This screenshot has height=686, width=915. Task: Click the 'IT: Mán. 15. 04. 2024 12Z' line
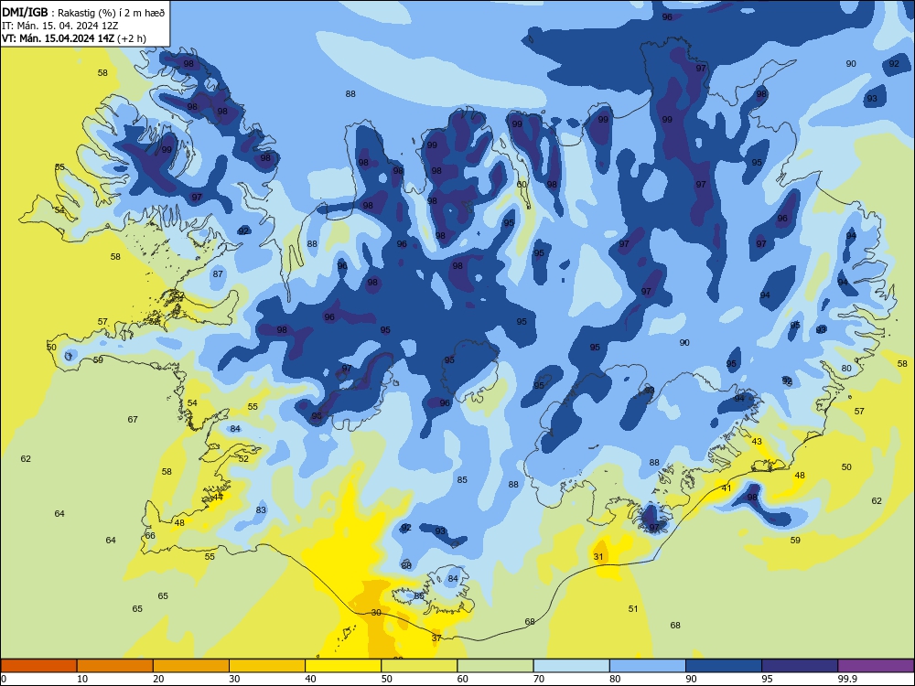pyautogui.click(x=60, y=26)
